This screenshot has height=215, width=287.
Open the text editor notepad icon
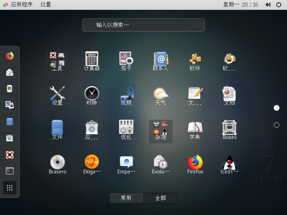195,96
